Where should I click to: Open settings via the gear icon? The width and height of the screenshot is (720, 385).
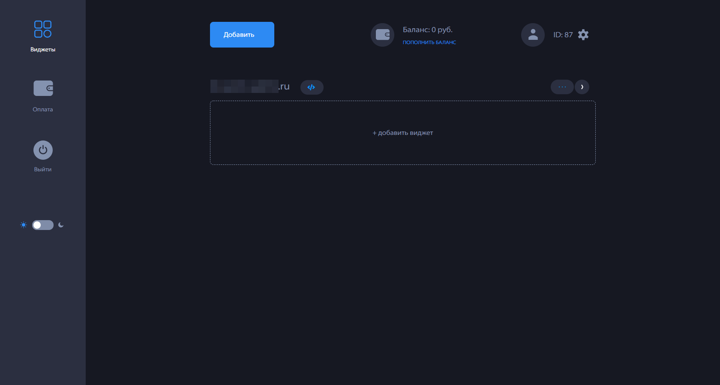(583, 35)
